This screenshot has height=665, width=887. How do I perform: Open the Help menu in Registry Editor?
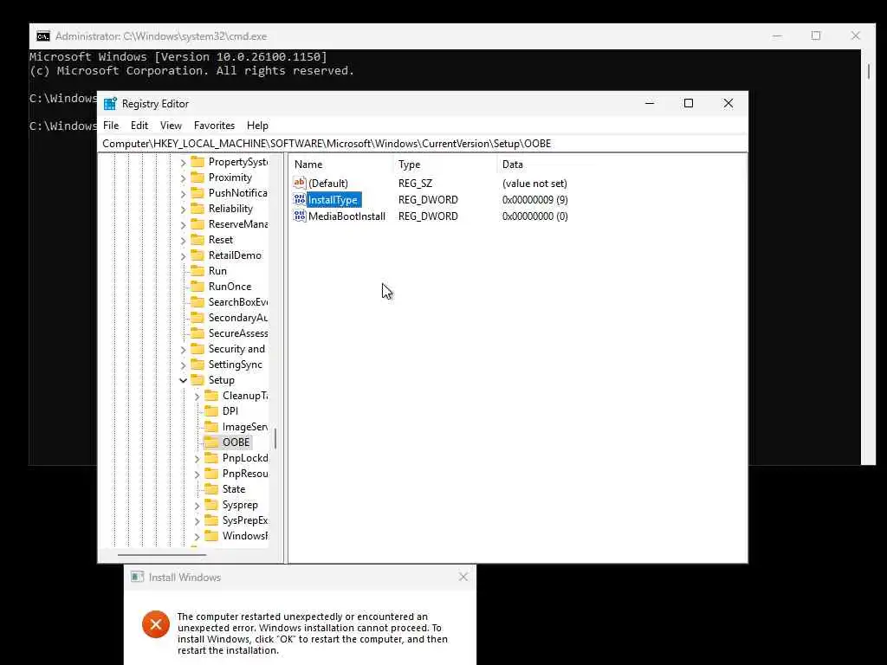[x=257, y=126]
